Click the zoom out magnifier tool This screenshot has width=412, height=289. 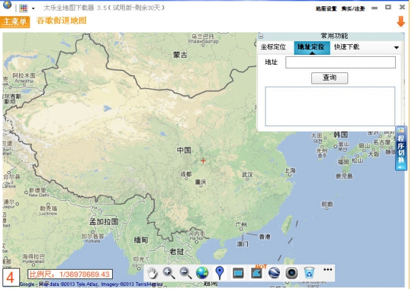(x=185, y=273)
